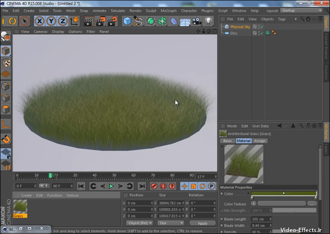Select the left gradient color knot

[252, 198]
